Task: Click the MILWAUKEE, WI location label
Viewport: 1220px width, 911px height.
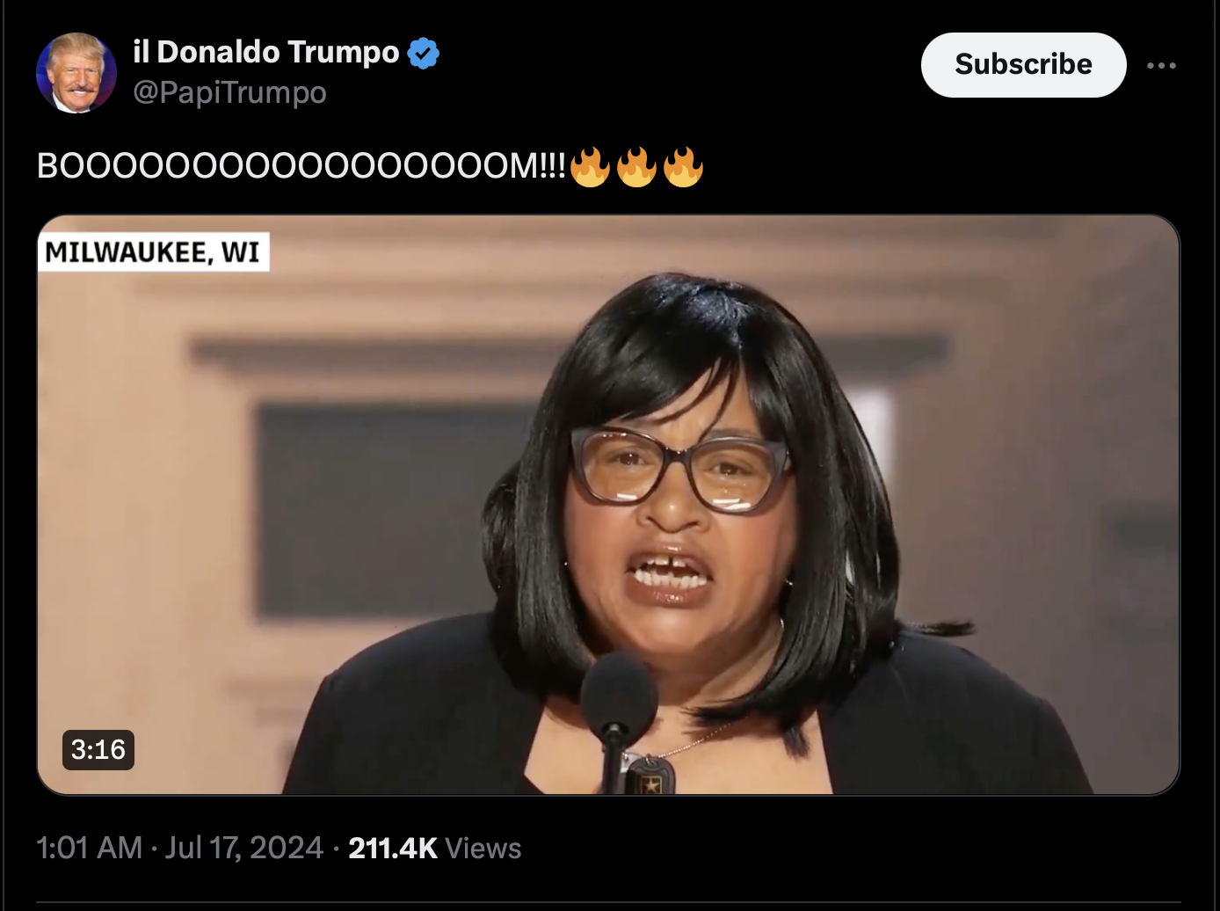Action: [153, 252]
